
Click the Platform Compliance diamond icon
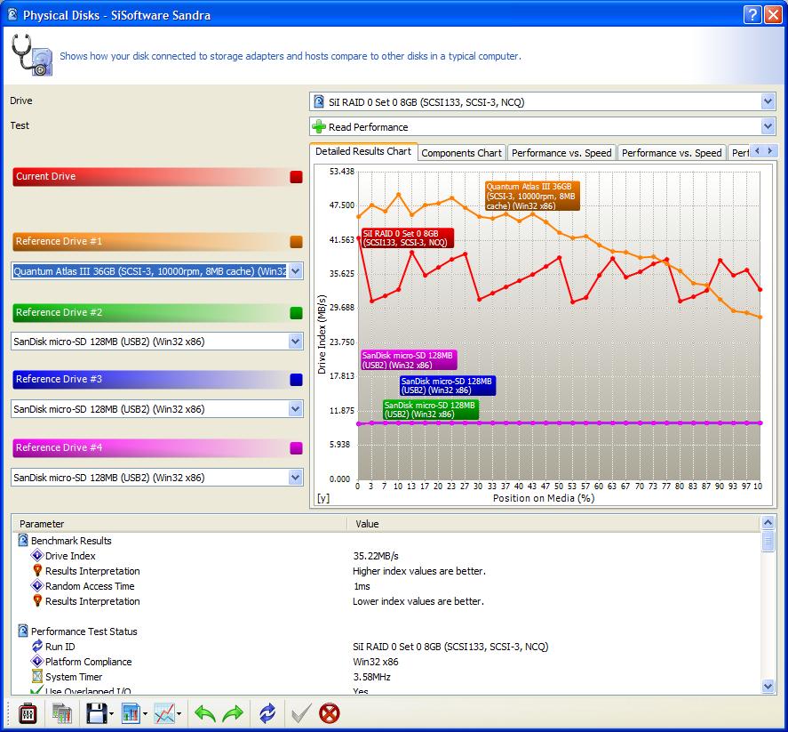pyautogui.click(x=36, y=661)
